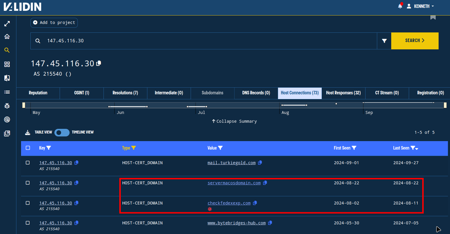Screen dimensions: 450x234
Task: Click the June timeline segment
Action: (128, 107)
